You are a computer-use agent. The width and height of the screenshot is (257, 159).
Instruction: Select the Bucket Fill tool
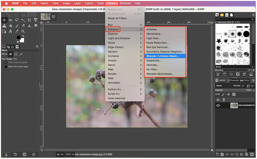11,26
